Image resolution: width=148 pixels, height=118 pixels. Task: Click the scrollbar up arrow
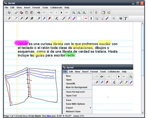143,23
